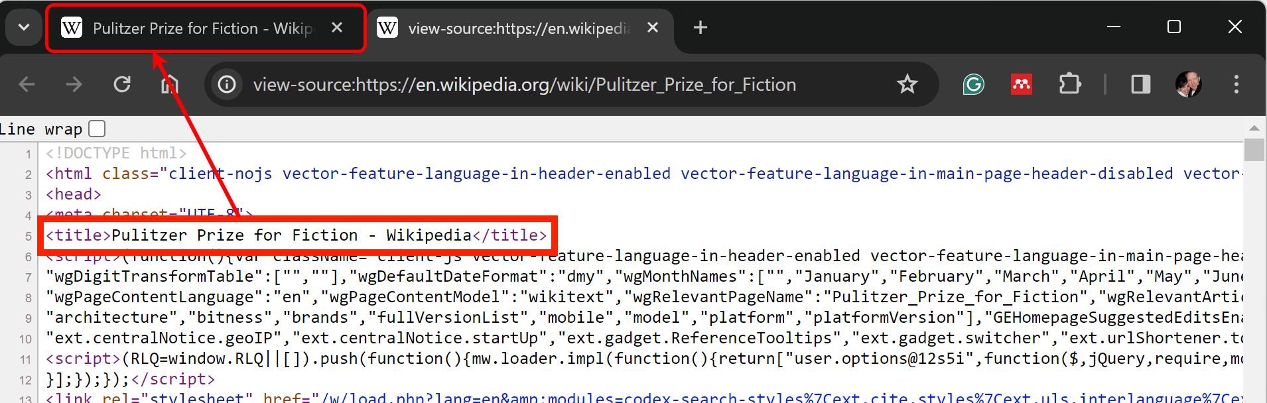Viewport: 1267px width, 403px height.
Task: Open the user profile avatar
Action: tap(1188, 85)
